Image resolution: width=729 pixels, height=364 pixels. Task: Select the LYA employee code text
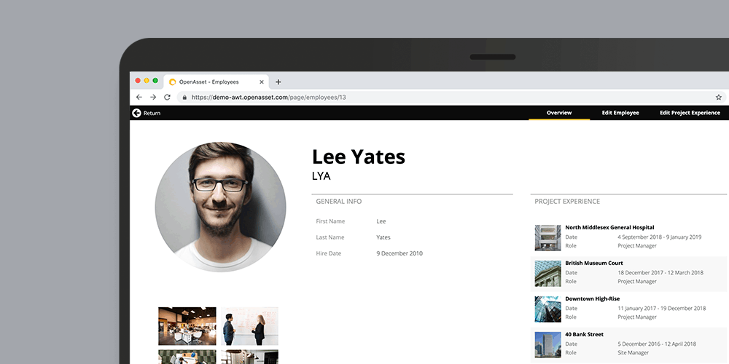321,176
